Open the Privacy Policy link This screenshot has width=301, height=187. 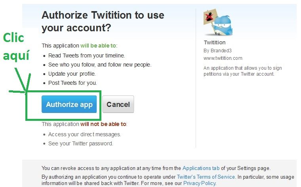(x=200, y=183)
